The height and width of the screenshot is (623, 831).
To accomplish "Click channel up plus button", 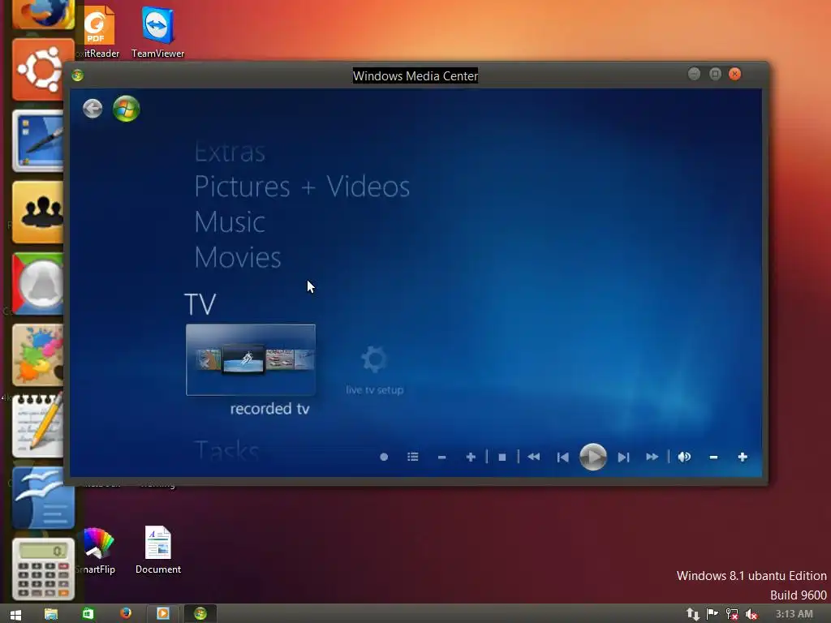I will tap(471, 457).
